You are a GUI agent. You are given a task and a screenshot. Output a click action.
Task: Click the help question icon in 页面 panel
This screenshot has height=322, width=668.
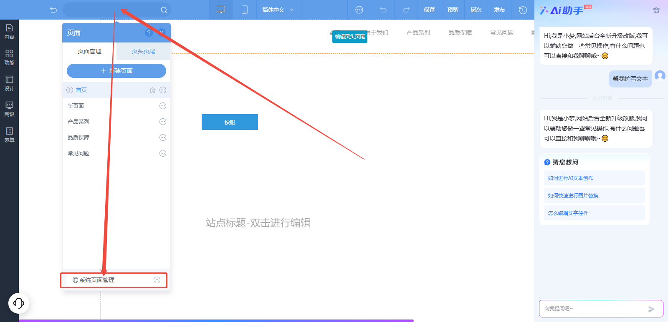(x=149, y=32)
